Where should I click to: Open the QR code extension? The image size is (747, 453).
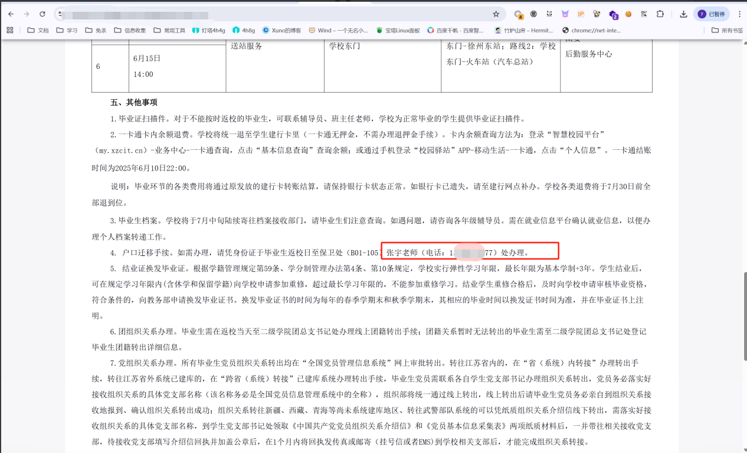(644, 14)
